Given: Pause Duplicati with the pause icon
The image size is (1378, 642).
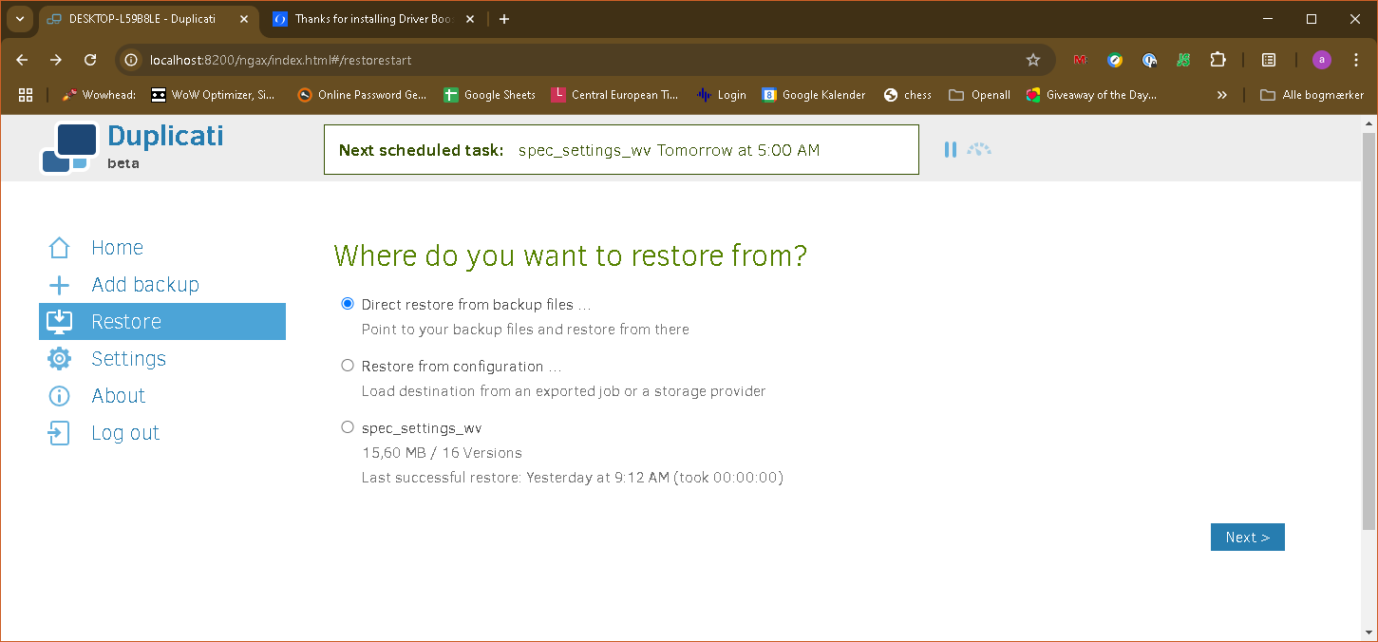Looking at the screenshot, I should 950,149.
